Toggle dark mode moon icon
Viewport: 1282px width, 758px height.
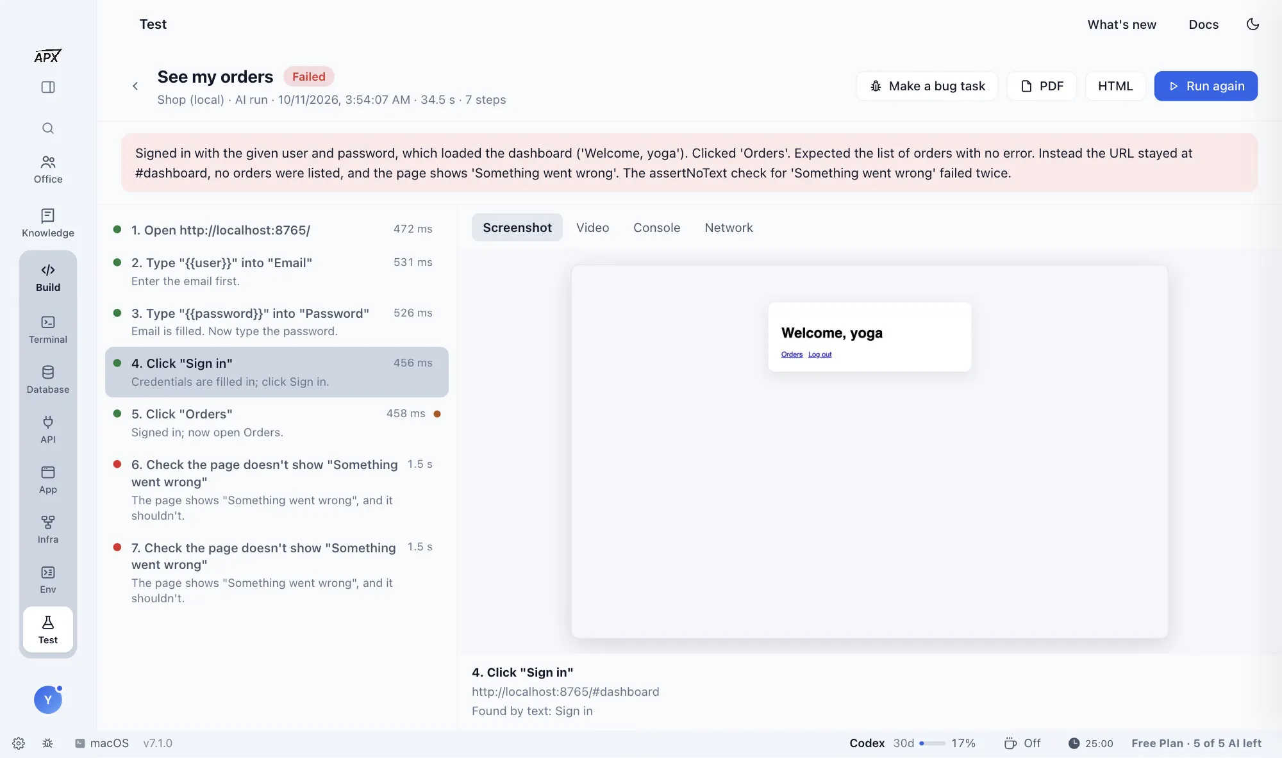(x=1253, y=24)
